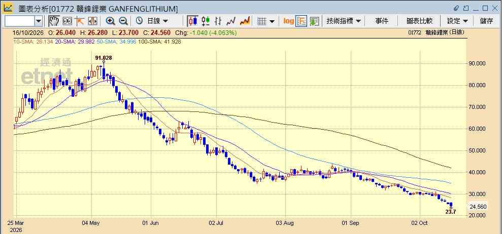502x234 pixels.
Task: Click the 01772 贛鋒鋰業(日線) chart label
Action: coord(437,32)
